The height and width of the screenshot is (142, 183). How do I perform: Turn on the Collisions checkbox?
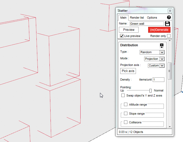point(126,122)
